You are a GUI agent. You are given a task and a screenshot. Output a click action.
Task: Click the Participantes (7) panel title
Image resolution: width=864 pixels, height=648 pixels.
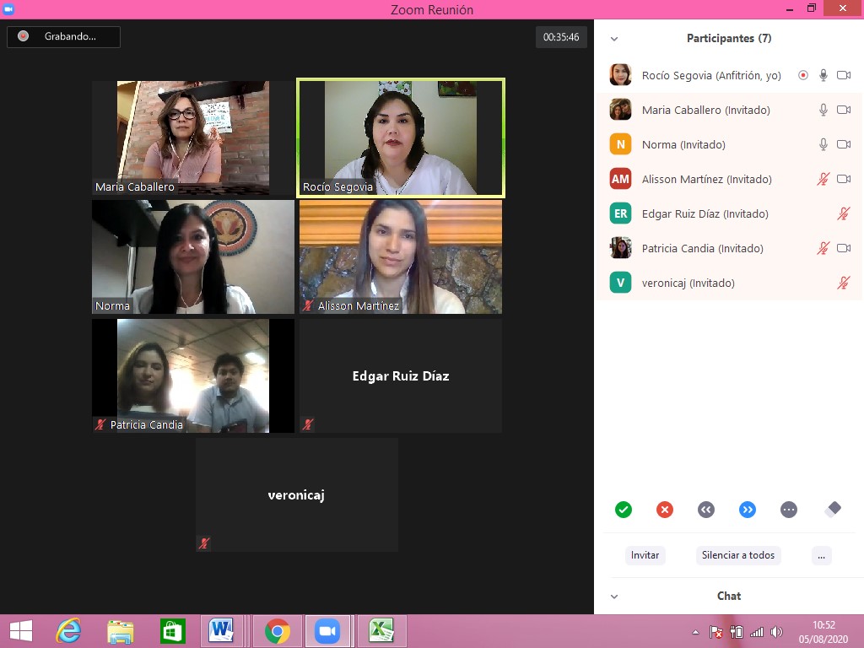[x=729, y=38]
